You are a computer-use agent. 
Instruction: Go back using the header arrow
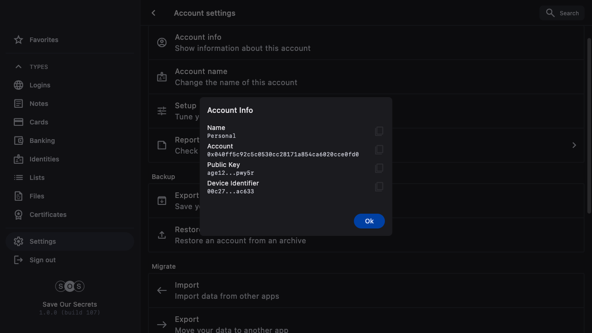154,13
